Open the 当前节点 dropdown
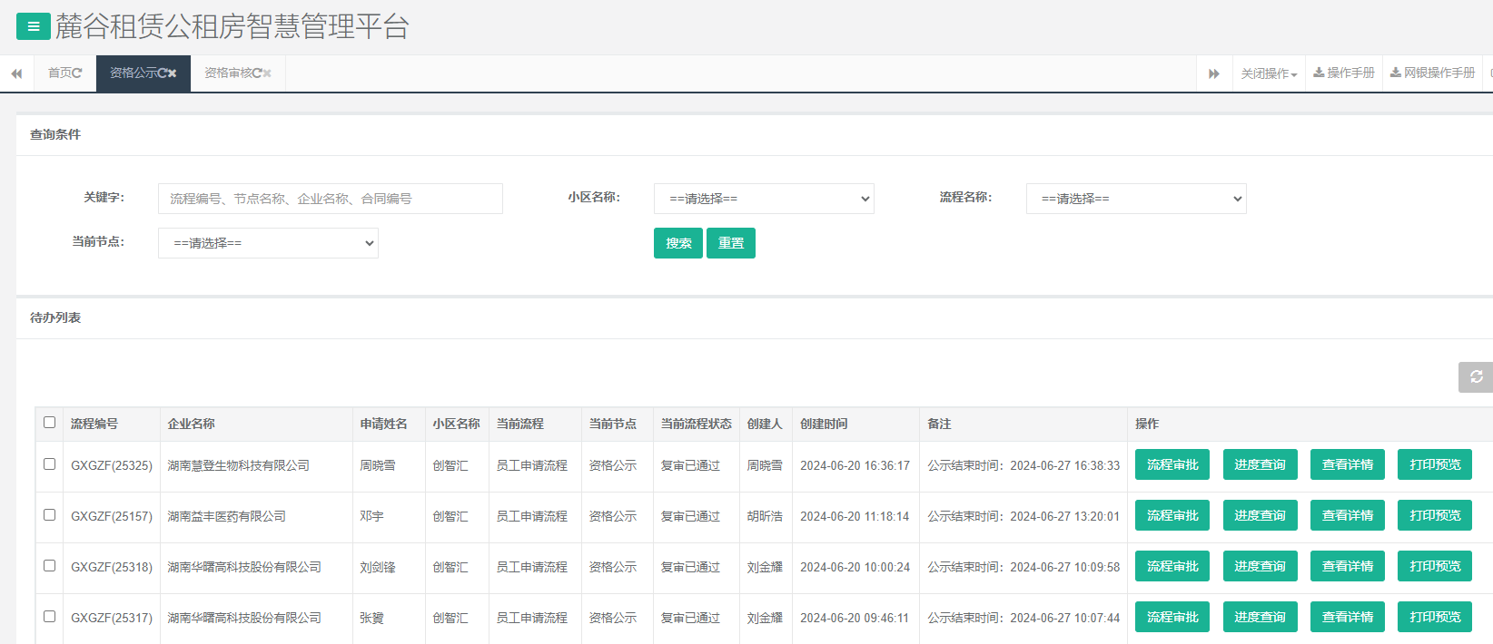This screenshot has width=1493, height=644. (268, 243)
